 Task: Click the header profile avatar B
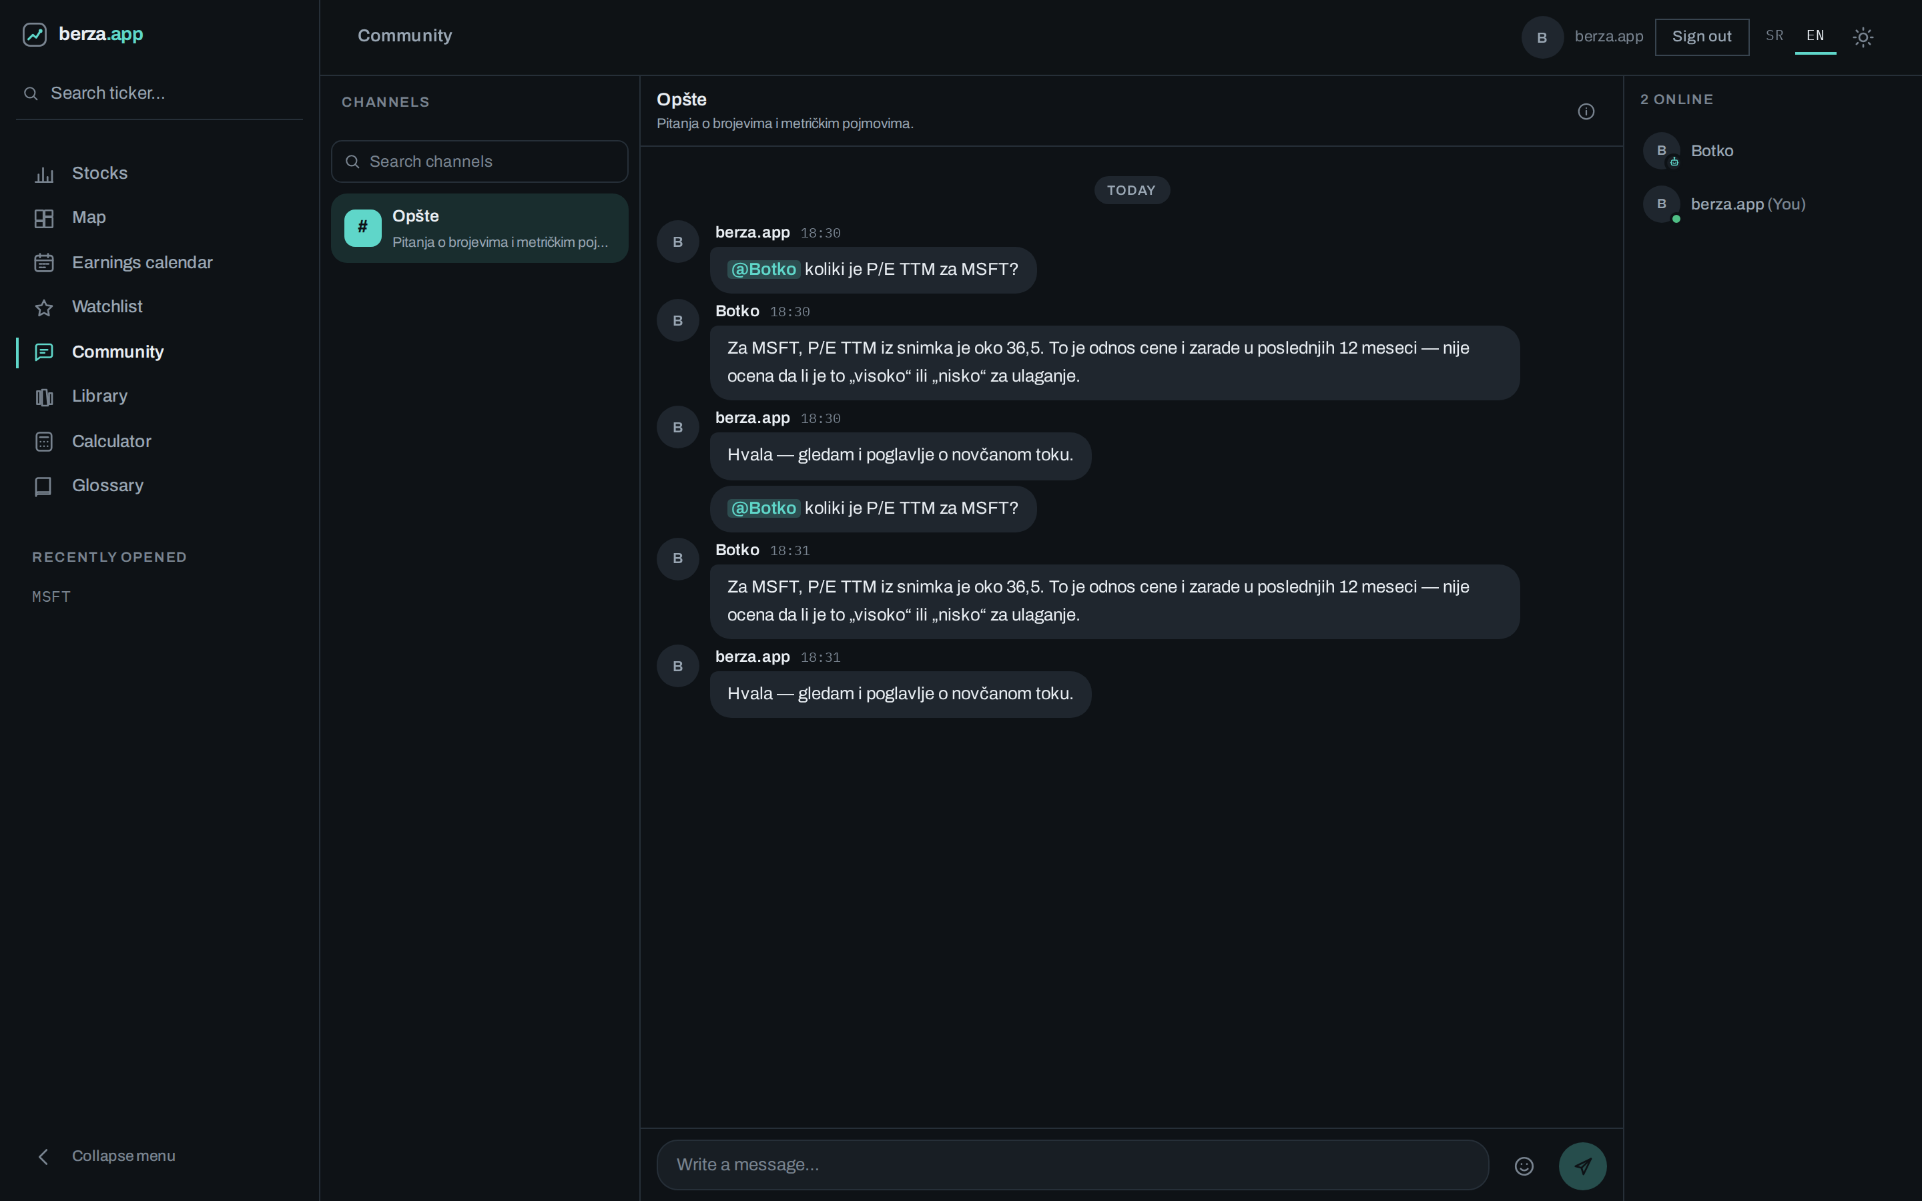1542,37
